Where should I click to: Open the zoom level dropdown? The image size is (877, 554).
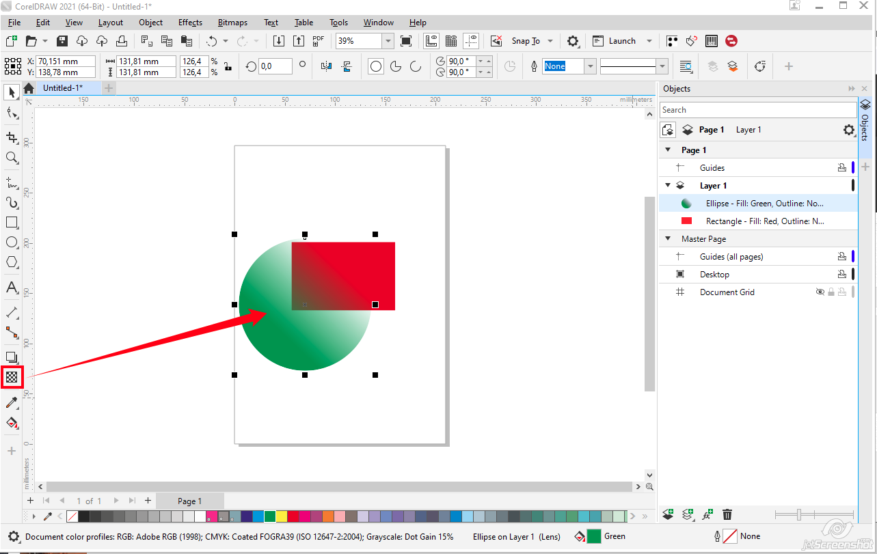pos(388,41)
